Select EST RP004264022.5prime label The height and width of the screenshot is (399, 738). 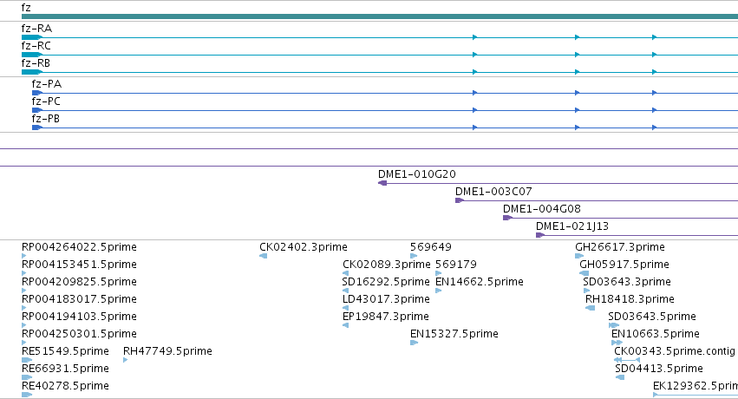[79, 247]
